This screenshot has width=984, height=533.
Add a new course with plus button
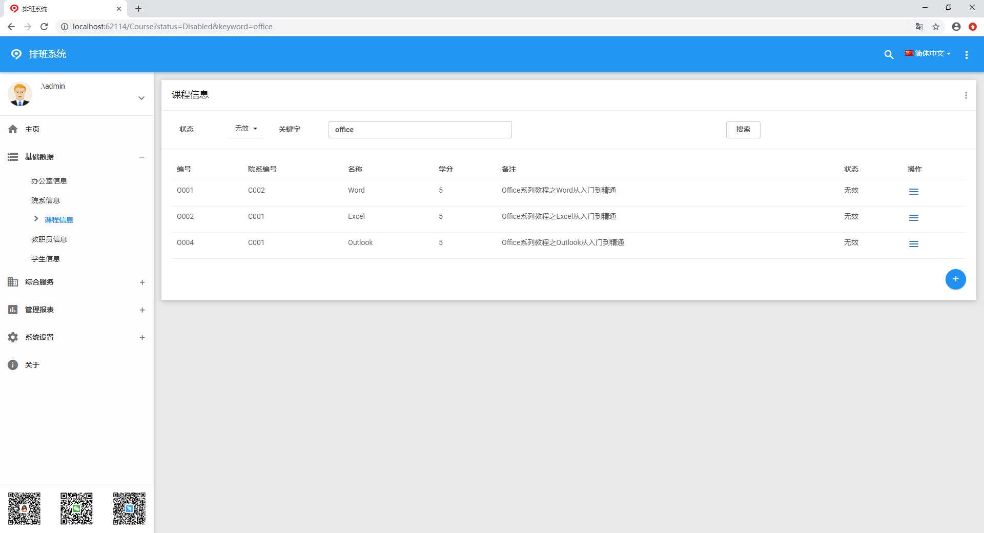[x=956, y=279]
